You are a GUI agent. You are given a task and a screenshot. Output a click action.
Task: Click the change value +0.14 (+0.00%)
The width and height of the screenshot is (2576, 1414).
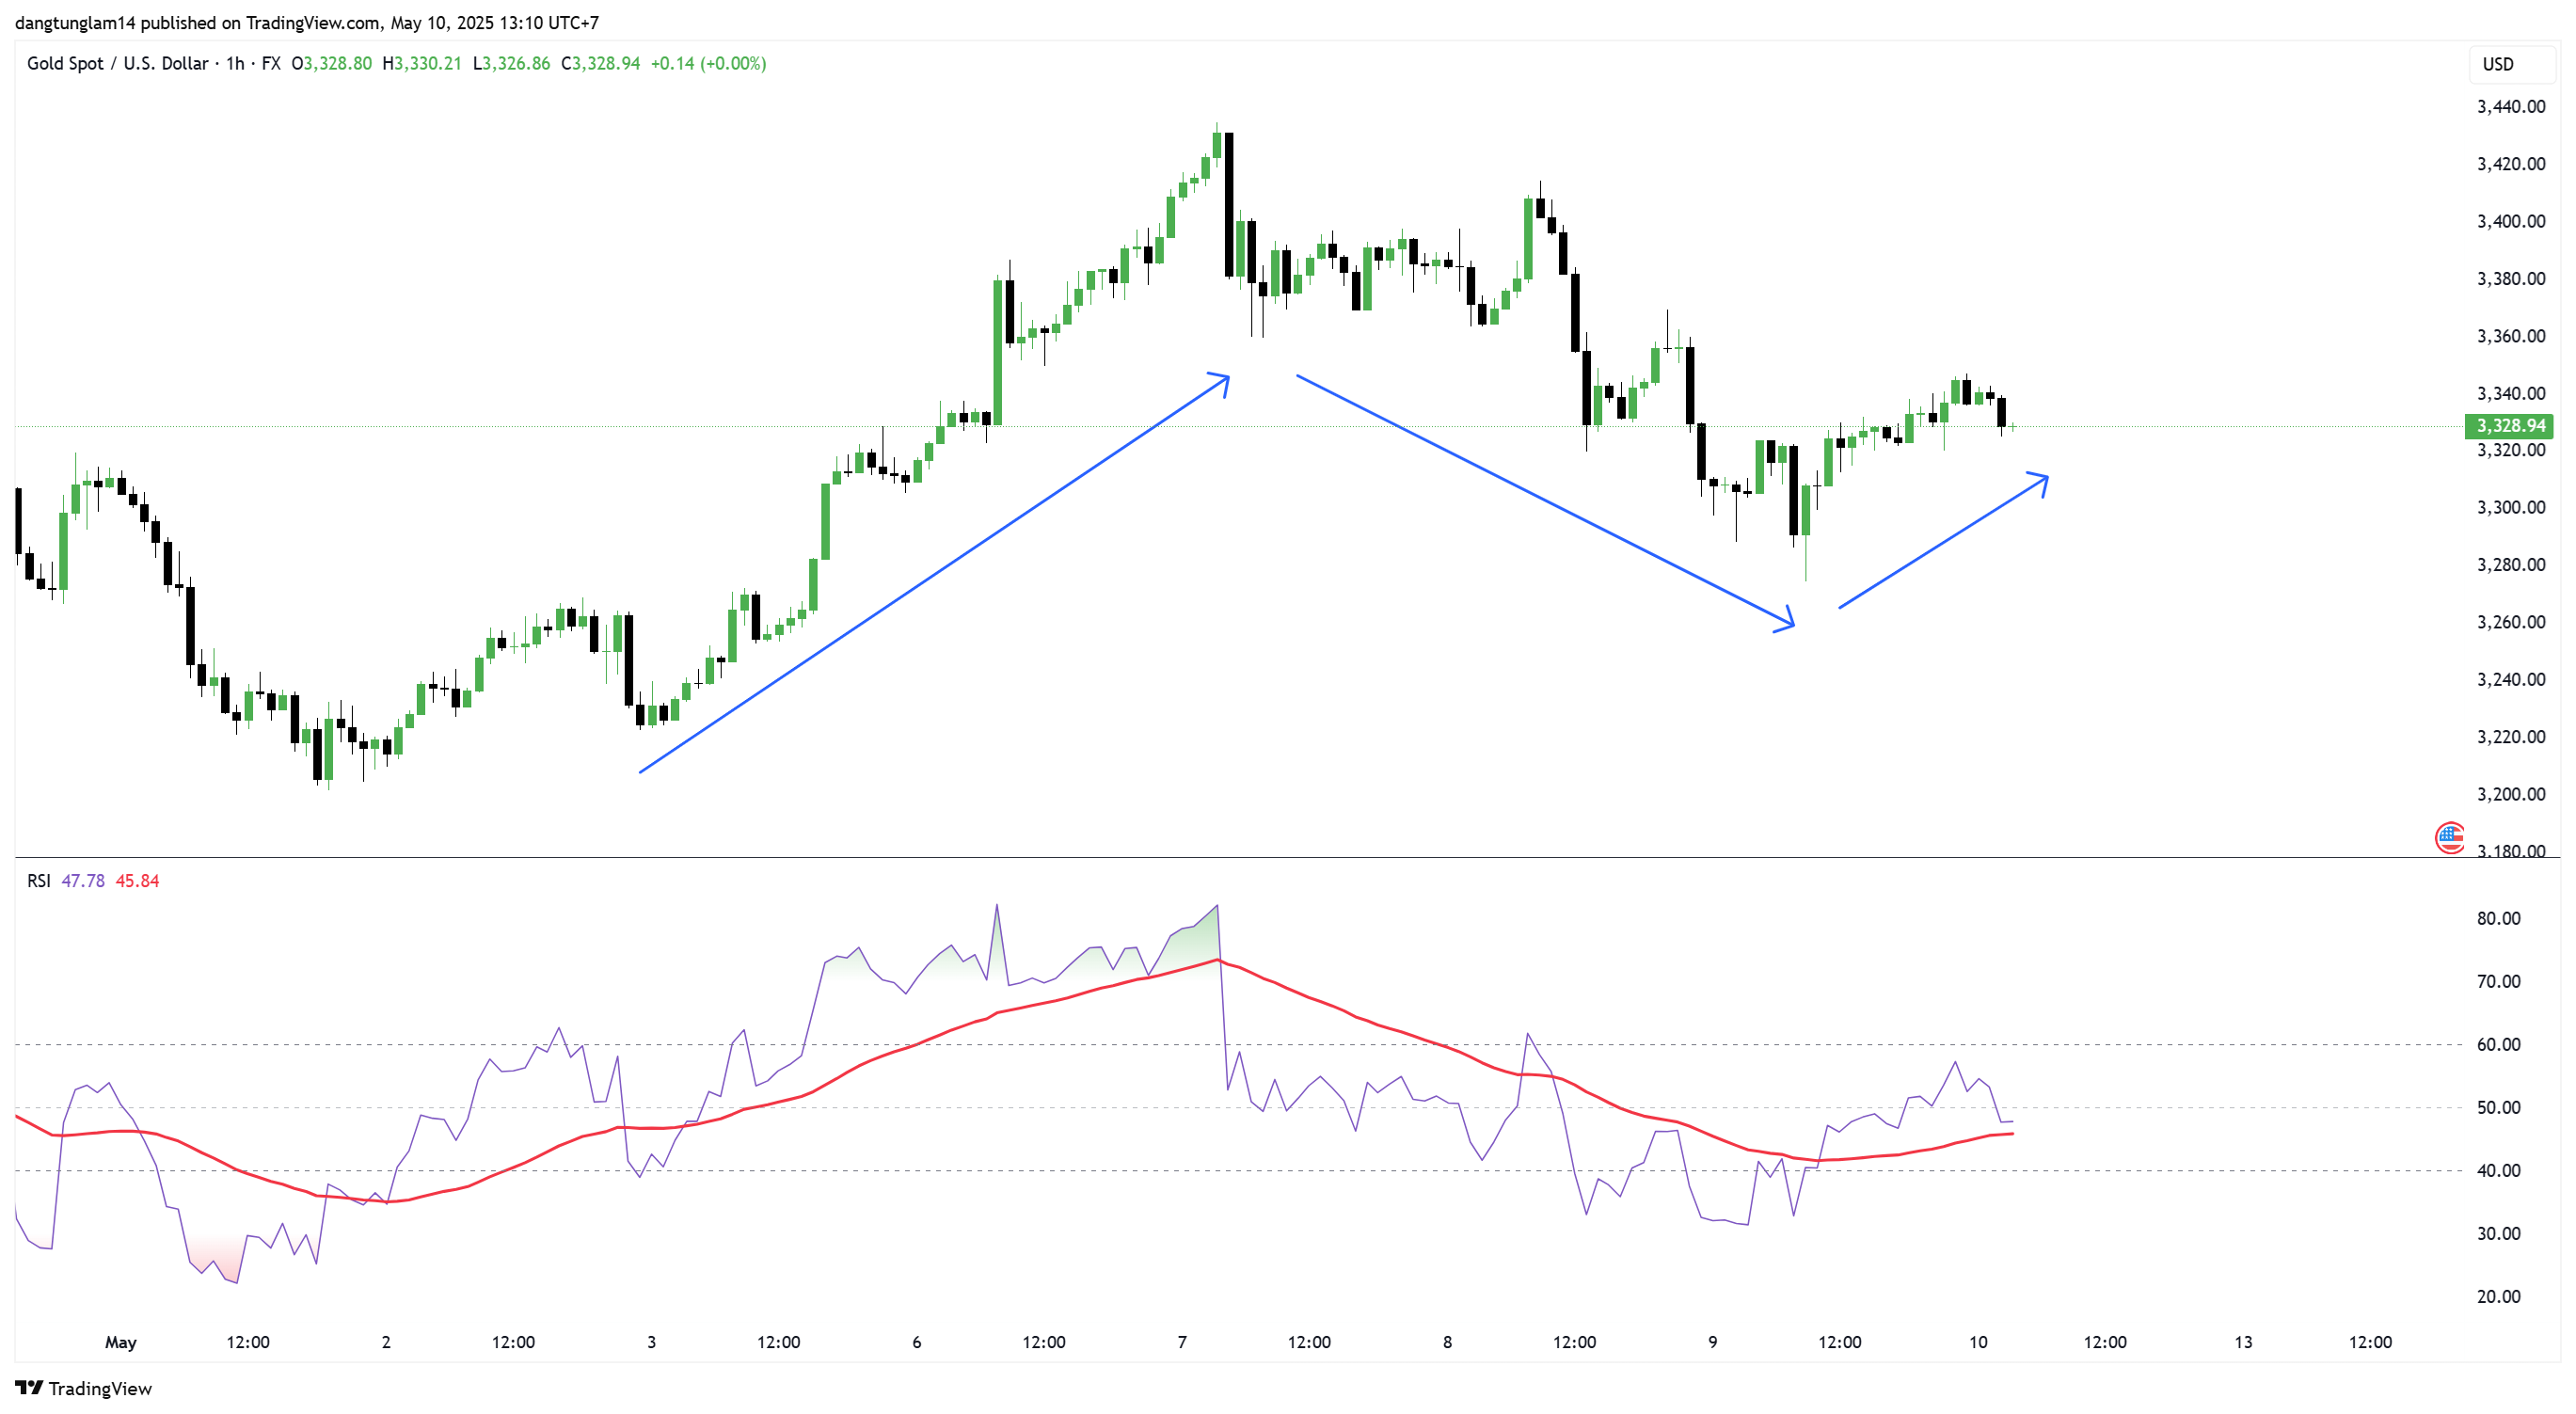click(708, 63)
